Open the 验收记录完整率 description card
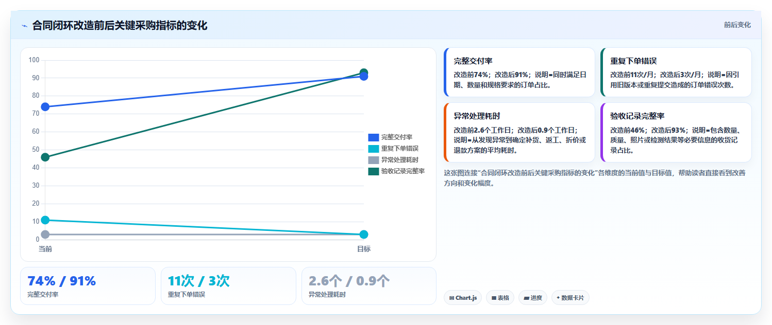Viewport: 772px width, 325px height. (x=676, y=132)
